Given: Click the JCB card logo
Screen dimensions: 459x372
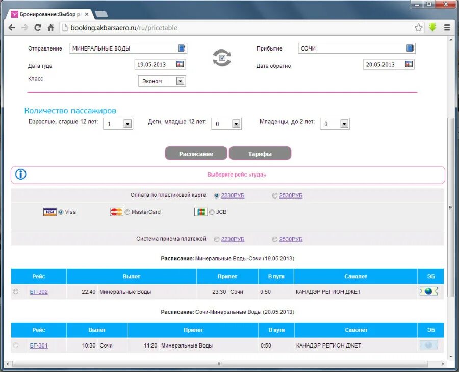Looking at the screenshot, I should (x=201, y=212).
